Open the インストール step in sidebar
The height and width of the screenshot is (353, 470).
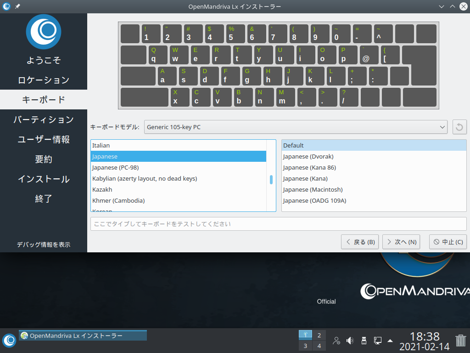coord(44,179)
